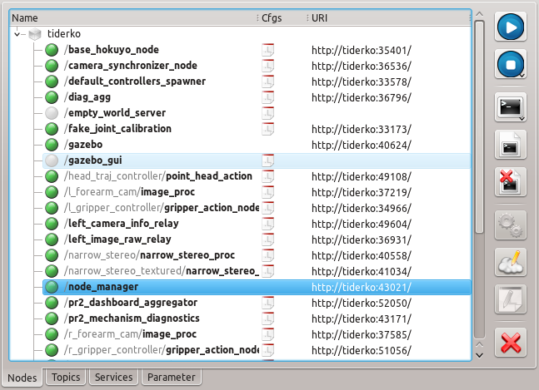539x390 pixels.
Task: Click the gears icon in the sidebar
Action: 509,225
